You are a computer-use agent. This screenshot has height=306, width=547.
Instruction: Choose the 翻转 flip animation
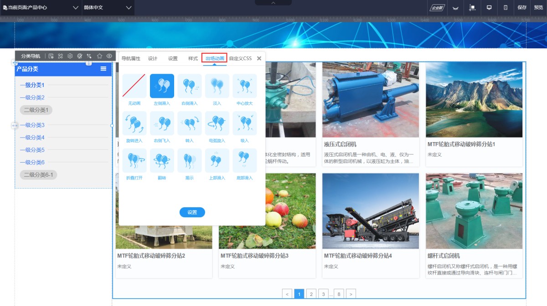tap(162, 161)
